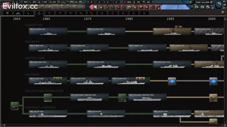Click the green helicopter operator level II icon
227x127 pixels.
pos(122,98)
